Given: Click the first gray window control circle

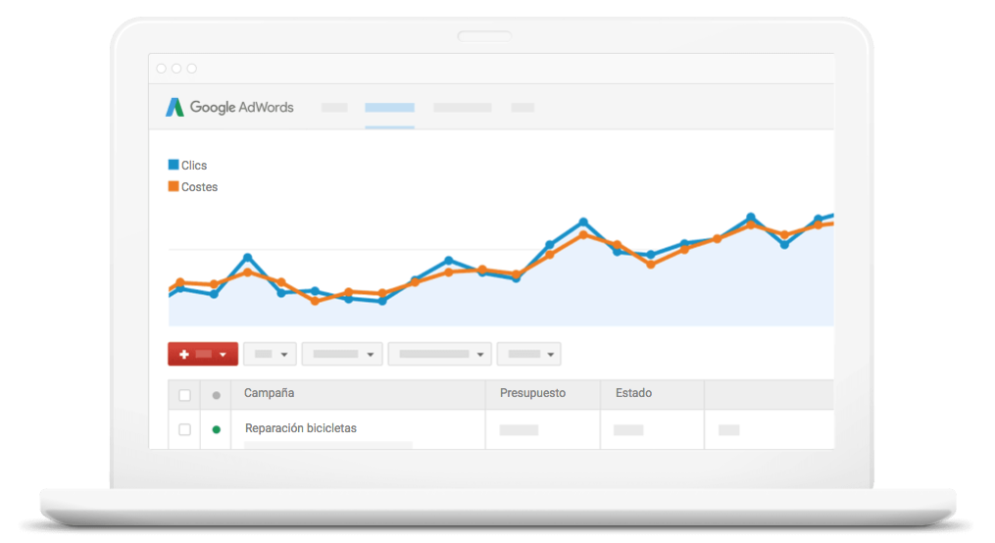Looking at the screenshot, I should coord(161,69).
